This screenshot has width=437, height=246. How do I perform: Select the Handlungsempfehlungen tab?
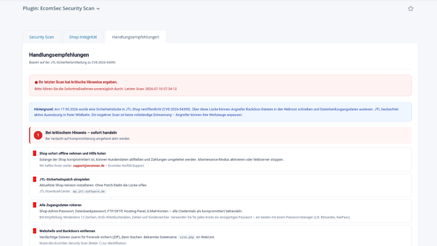click(135, 37)
